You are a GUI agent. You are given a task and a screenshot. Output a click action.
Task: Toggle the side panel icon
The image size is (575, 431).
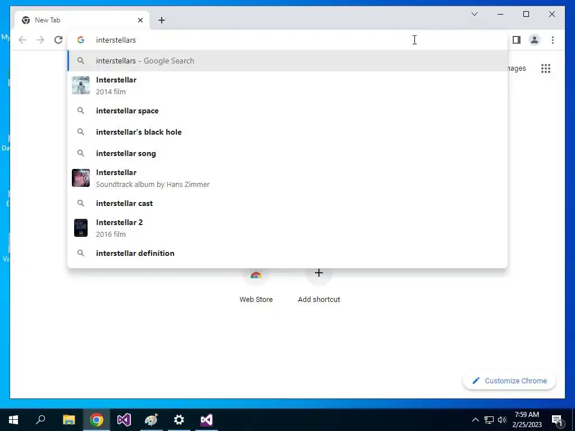(517, 40)
